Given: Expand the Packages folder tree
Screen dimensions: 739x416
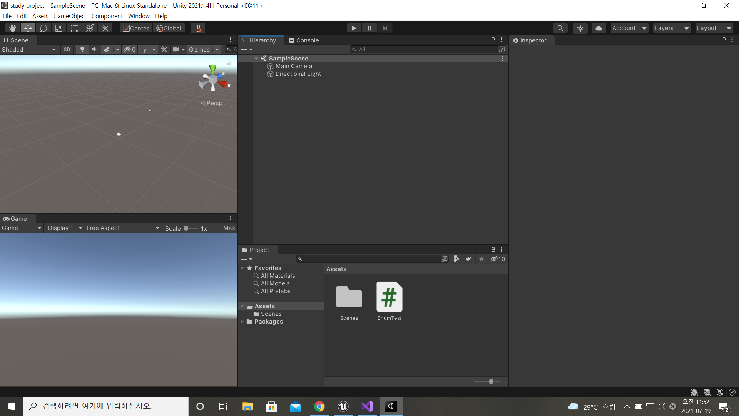Looking at the screenshot, I should [x=242, y=322].
